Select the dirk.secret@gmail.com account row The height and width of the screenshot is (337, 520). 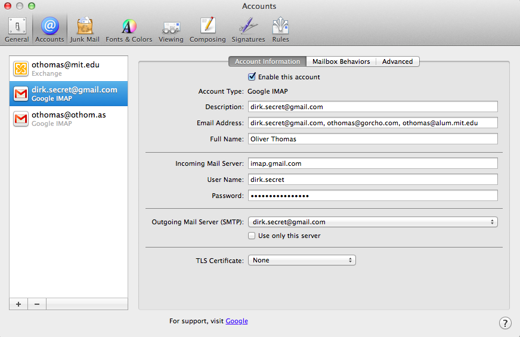click(69, 94)
